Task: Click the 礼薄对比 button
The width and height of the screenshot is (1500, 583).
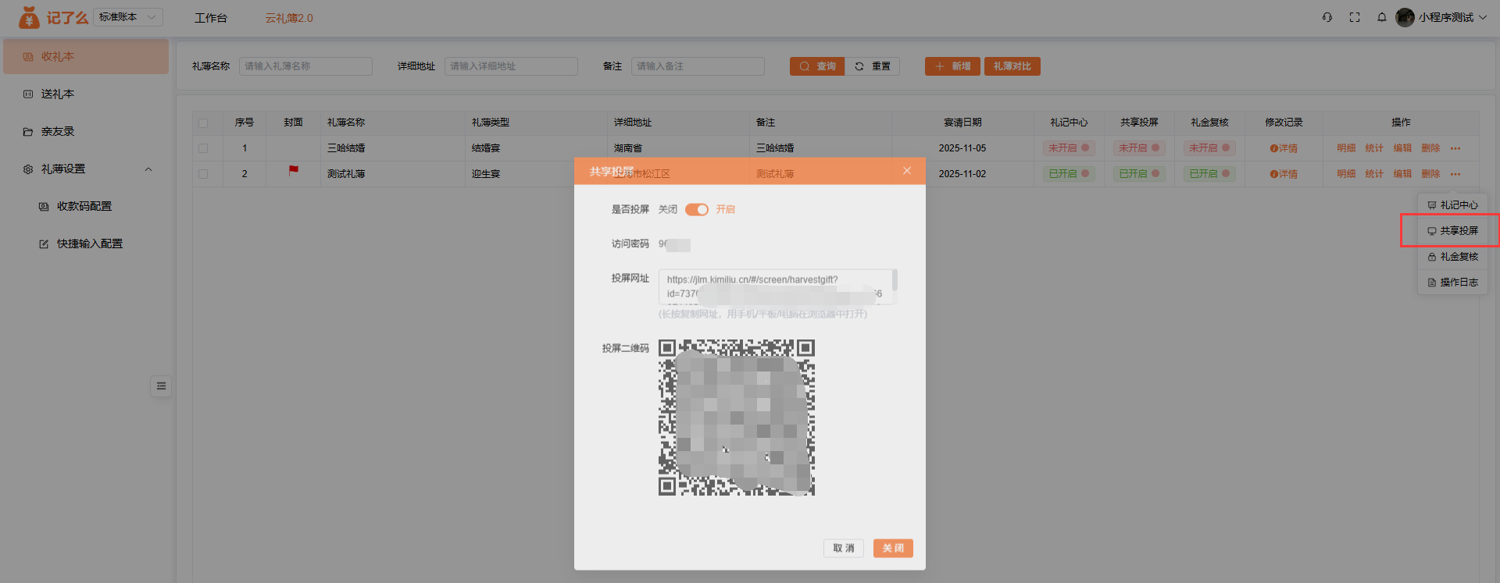Action: (1012, 66)
